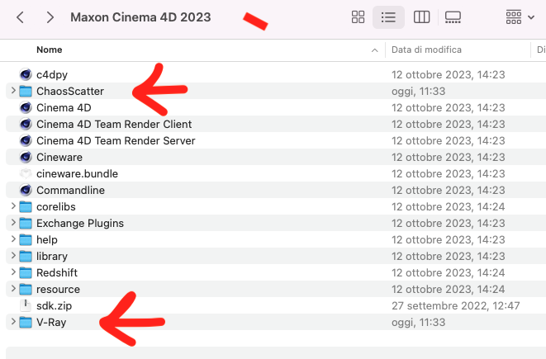This screenshot has width=546, height=359.
Task: Select the cineware.bundle name text
Action: (x=77, y=173)
